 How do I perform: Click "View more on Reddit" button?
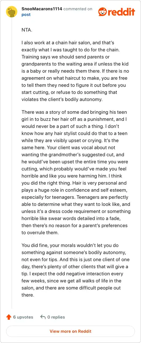pyautogui.click(x=70, y=331)
